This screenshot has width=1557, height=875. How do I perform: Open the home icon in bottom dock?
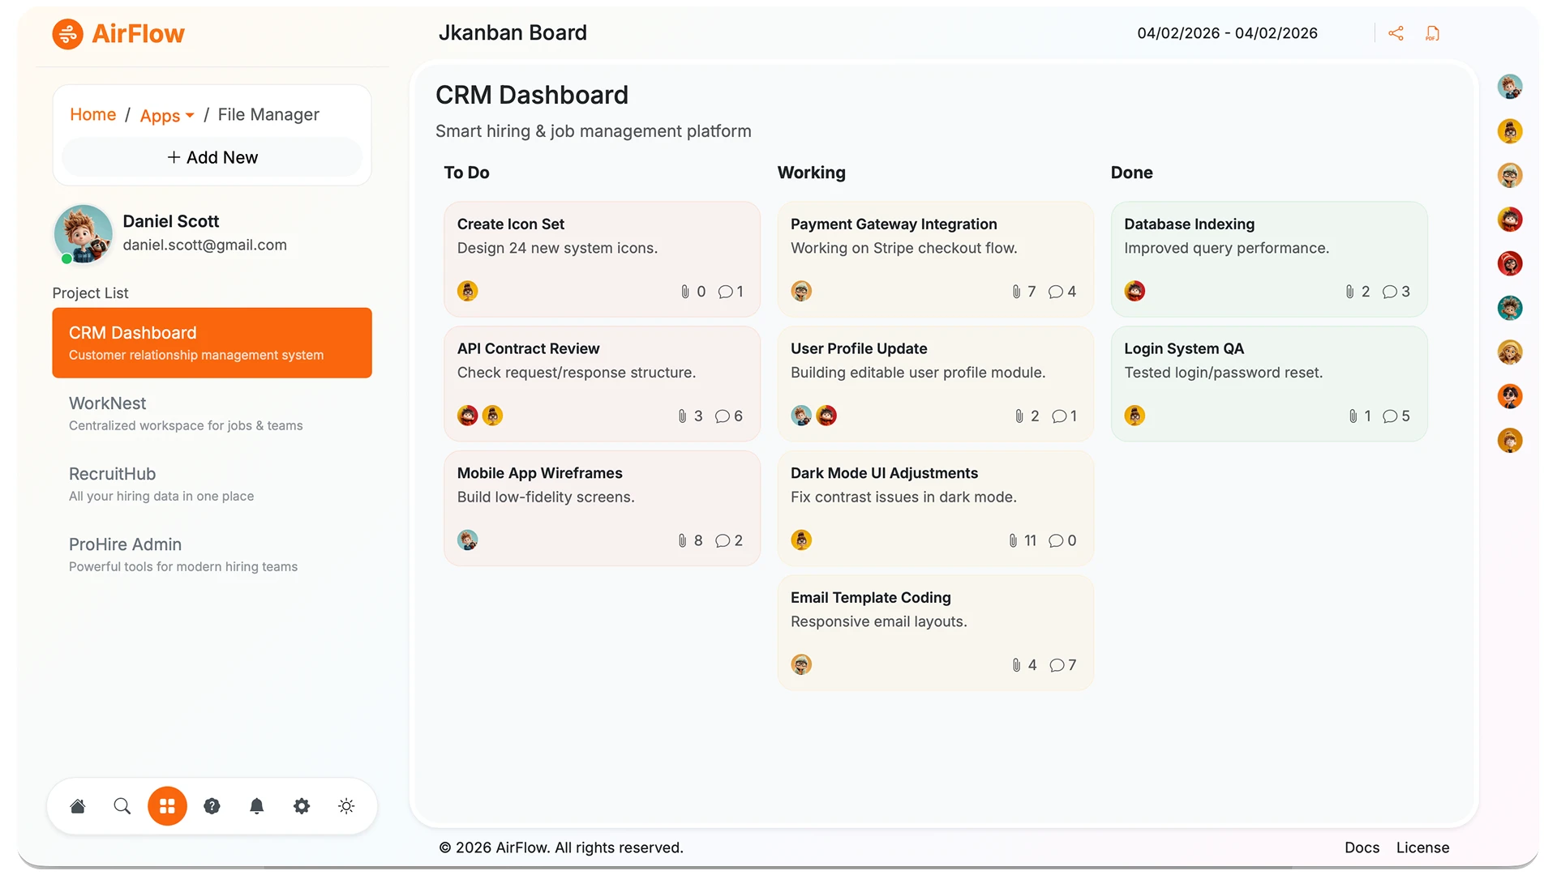pyautogui.click(x=78, y=806)
